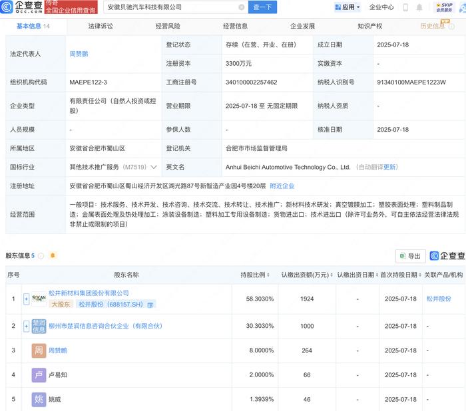Open 企业中心 link
The width and height of the screenshot is (466, 411).
[x=381, y=7]
